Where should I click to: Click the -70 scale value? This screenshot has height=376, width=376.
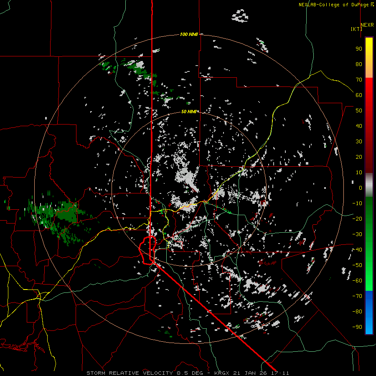pos(357,296)
